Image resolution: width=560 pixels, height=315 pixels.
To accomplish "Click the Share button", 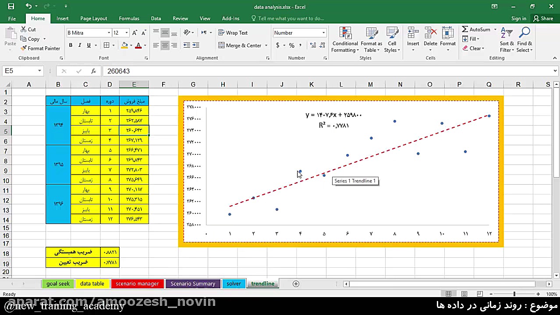I will [543, 18].
